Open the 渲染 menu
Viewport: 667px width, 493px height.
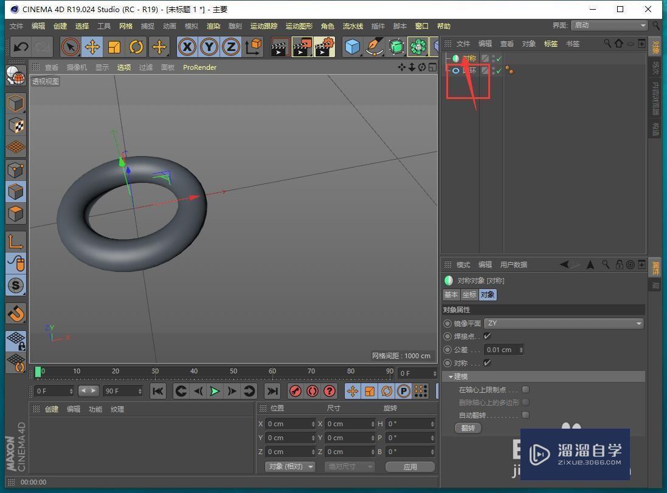click(x=213, y=26)
